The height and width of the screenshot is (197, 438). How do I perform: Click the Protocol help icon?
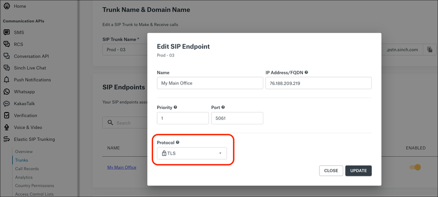tap(178, 142)
